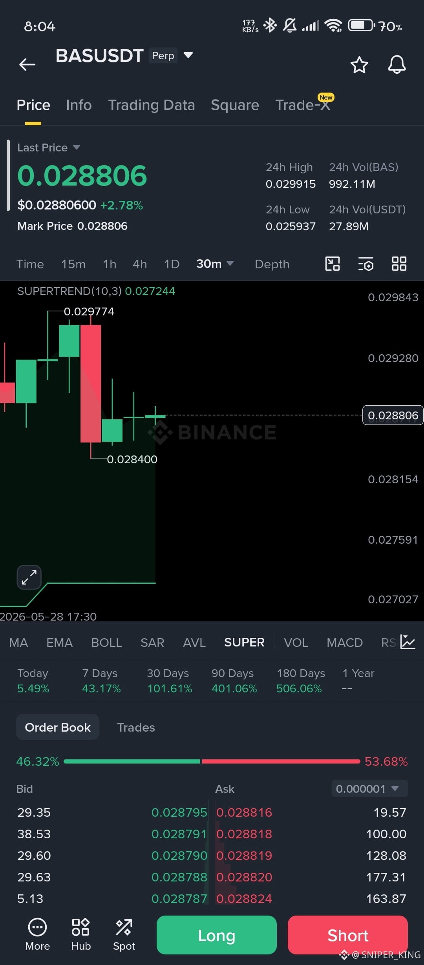Tap the battery status indicator
The width and height of the screenshot is (424, 965).
coord(362,25)
